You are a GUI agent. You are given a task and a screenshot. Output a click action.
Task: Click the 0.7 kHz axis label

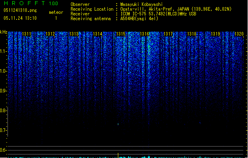tap(3, 130)
